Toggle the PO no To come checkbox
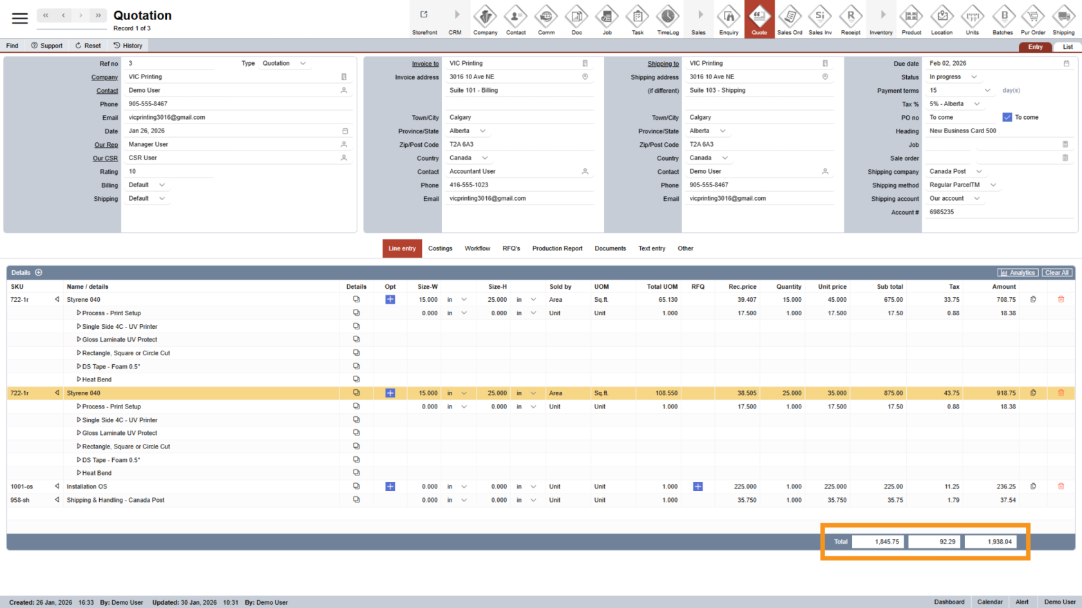This screenshot has width=1082, height=608. click(1007, 117)
